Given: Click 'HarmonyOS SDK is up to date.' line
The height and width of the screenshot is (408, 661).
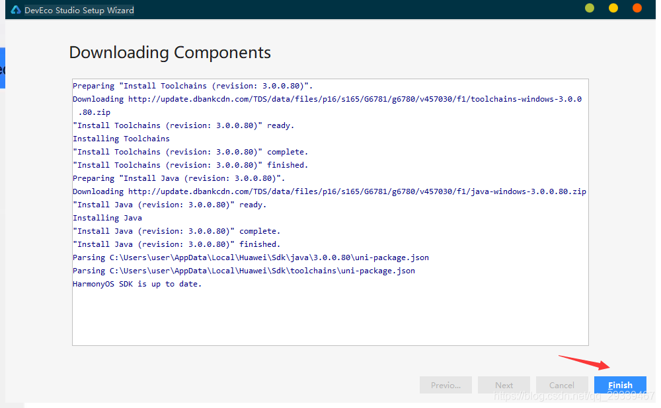Looking at the screenshot, I should coord(137,284).
